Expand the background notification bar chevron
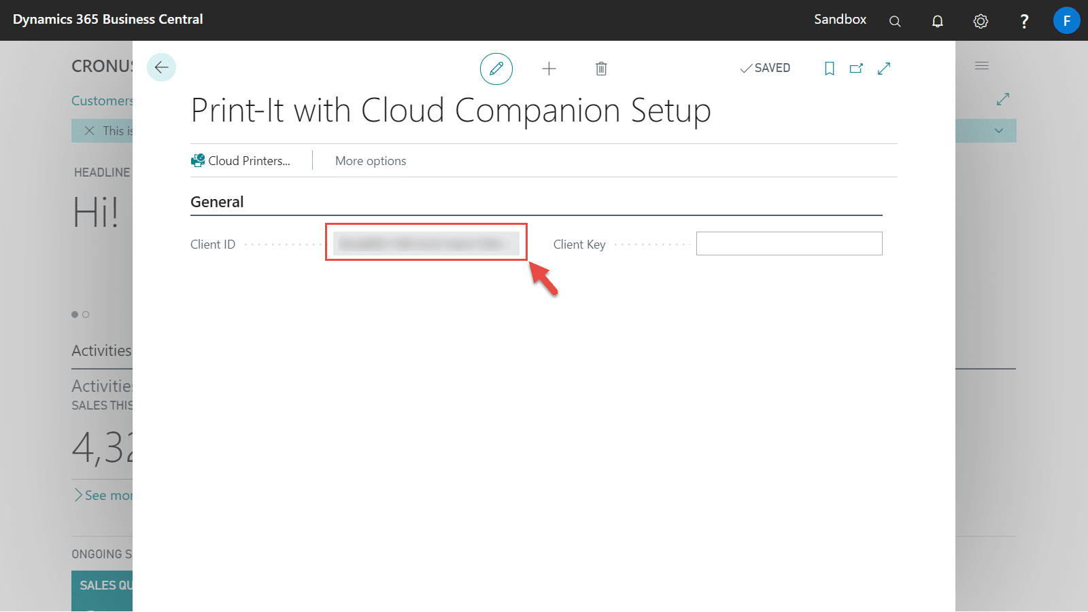Viewport: 1088px width, 612px height. pyautogui.click(x=999, y=130)
